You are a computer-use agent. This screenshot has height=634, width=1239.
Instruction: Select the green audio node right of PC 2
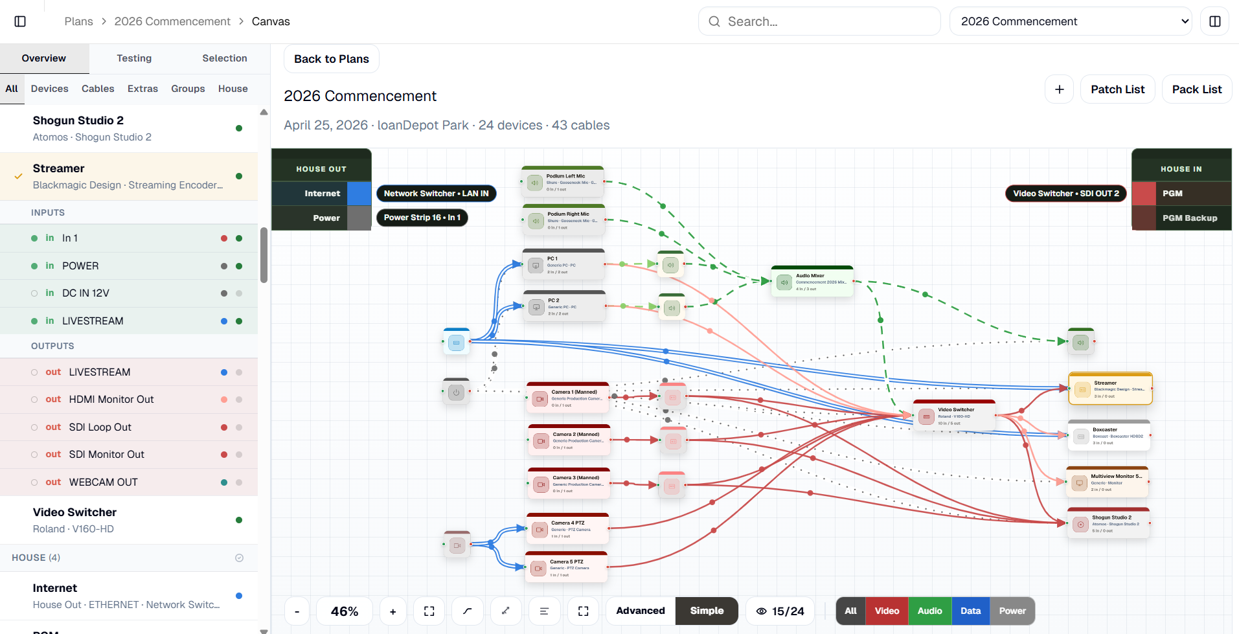672,308
